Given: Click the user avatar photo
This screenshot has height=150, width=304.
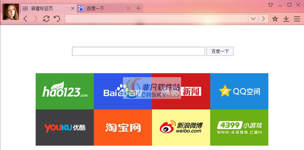Looking at the screenshot, I should coord(11,12).
